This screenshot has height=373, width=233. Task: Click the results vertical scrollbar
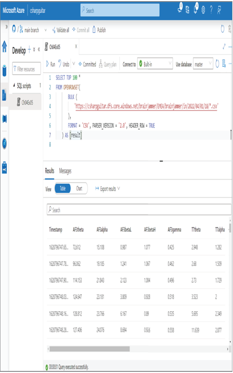tap(230, 228)
